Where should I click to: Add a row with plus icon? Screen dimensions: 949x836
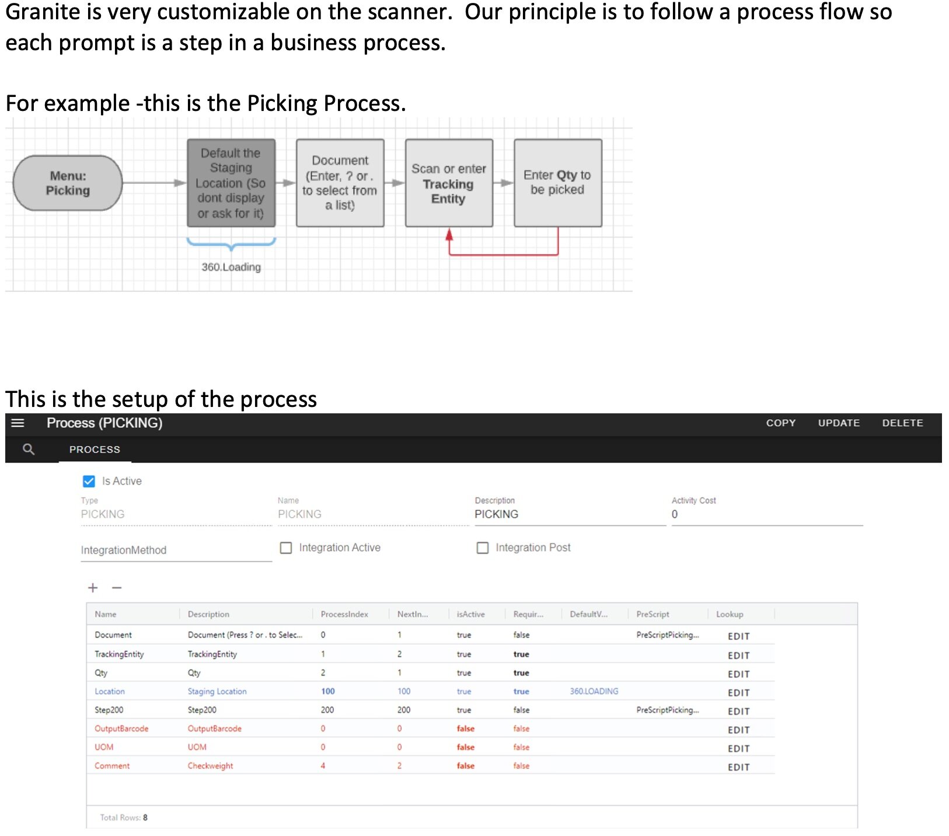pyautogui.click(x=93, y=588)
